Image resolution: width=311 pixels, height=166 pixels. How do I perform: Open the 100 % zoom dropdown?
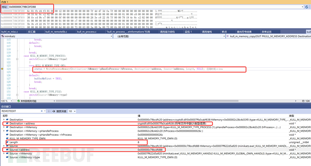coord(11,101)
